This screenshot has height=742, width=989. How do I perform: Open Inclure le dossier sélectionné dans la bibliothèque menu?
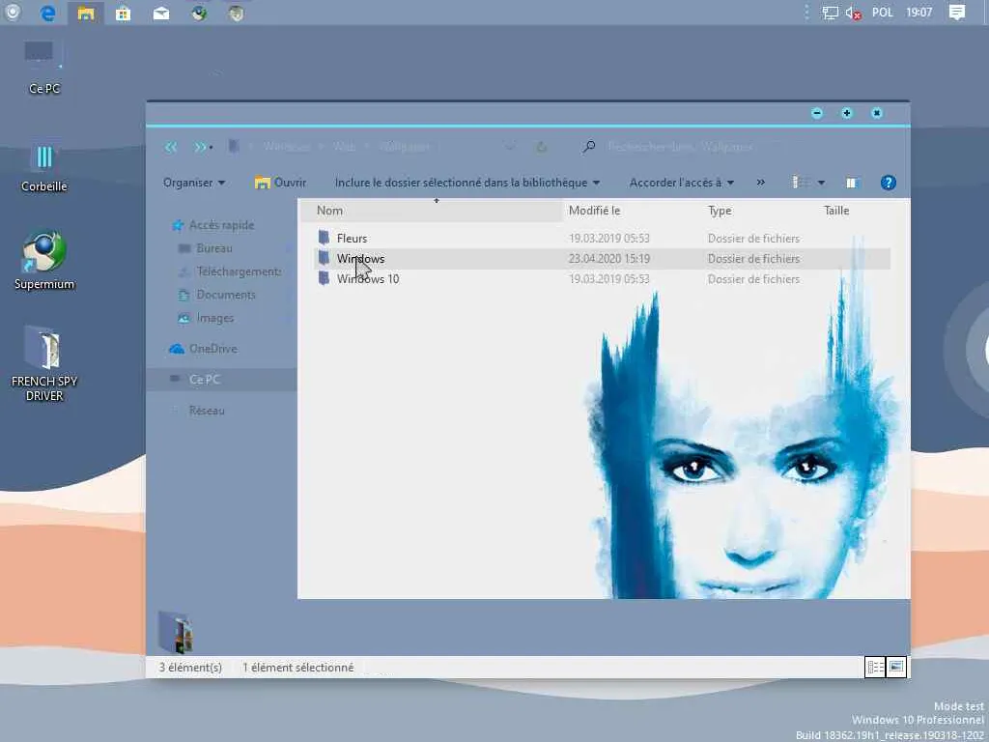pos(466,183)
